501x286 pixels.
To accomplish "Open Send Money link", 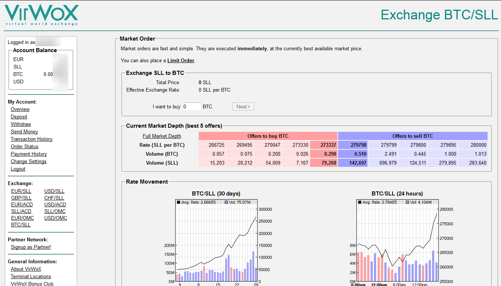I will [24, 132].
